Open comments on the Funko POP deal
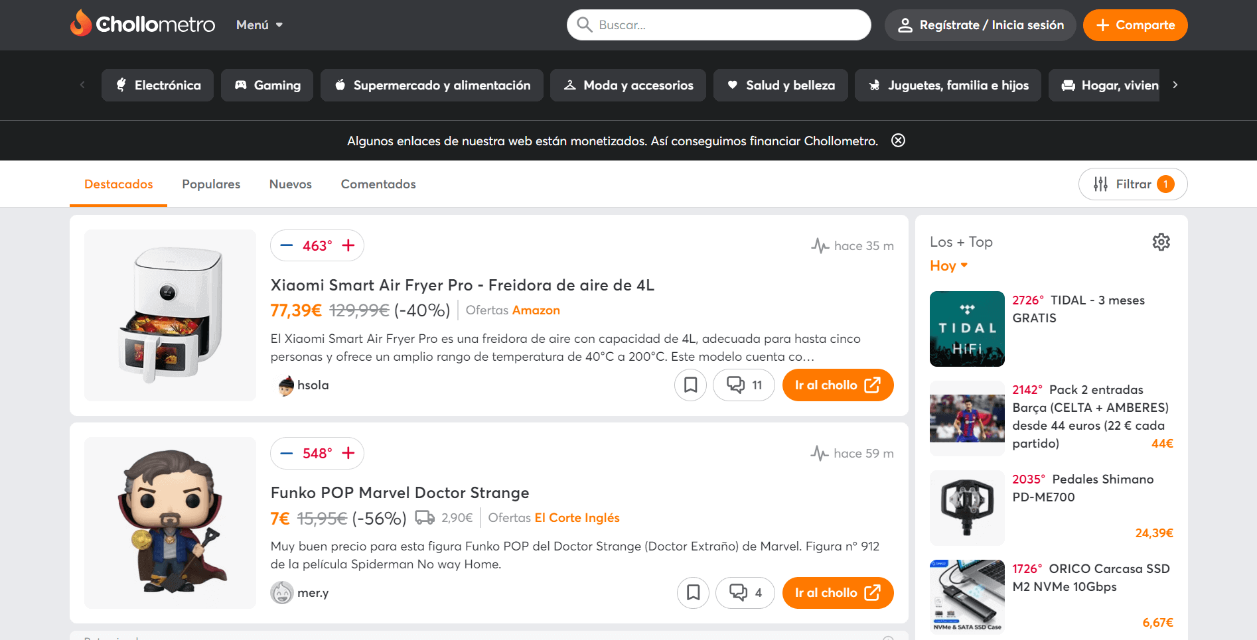 pyautogui.click(x=745, y=593)
